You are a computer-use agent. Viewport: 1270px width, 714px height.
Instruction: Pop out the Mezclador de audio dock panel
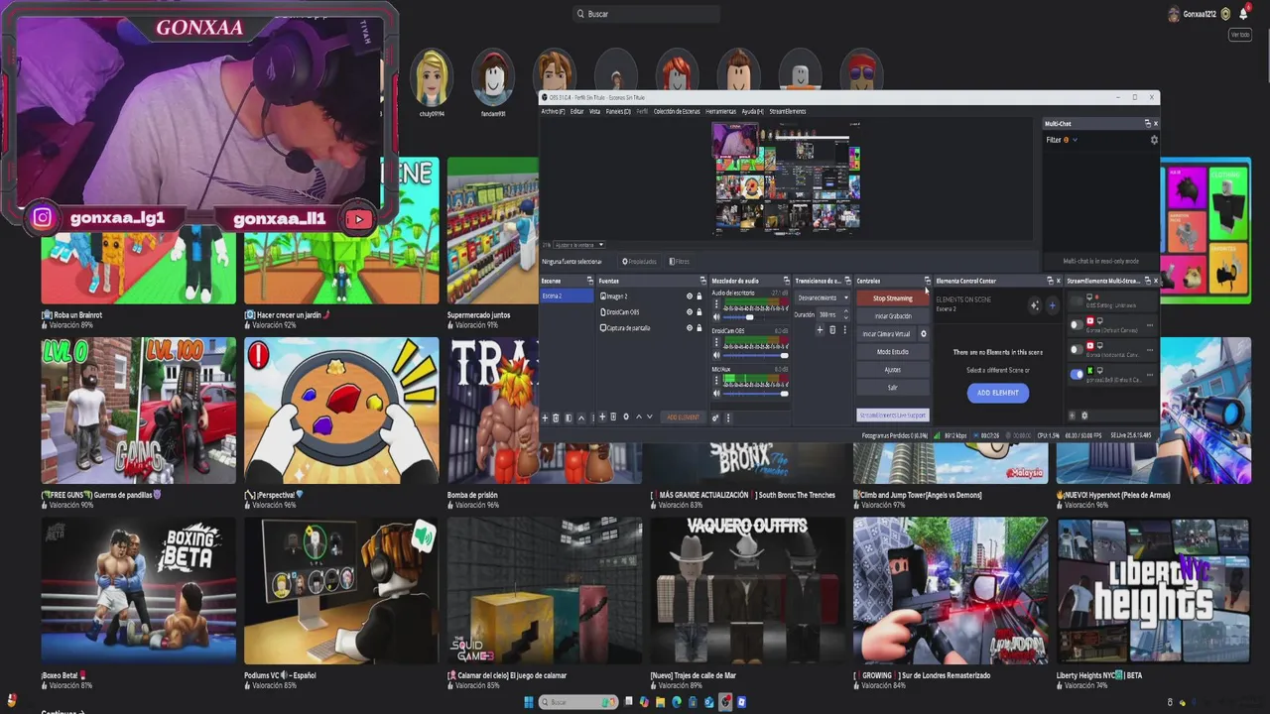[x=787, y=281]
